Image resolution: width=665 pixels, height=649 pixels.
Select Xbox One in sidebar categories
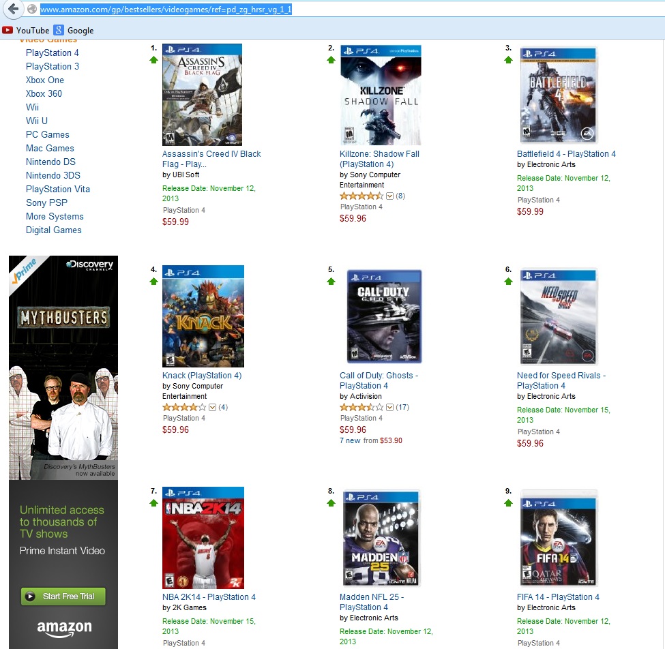[45, 80]
